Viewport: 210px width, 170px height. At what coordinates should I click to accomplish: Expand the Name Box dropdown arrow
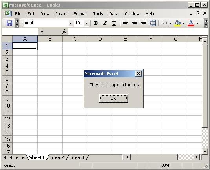coord(42,32)
